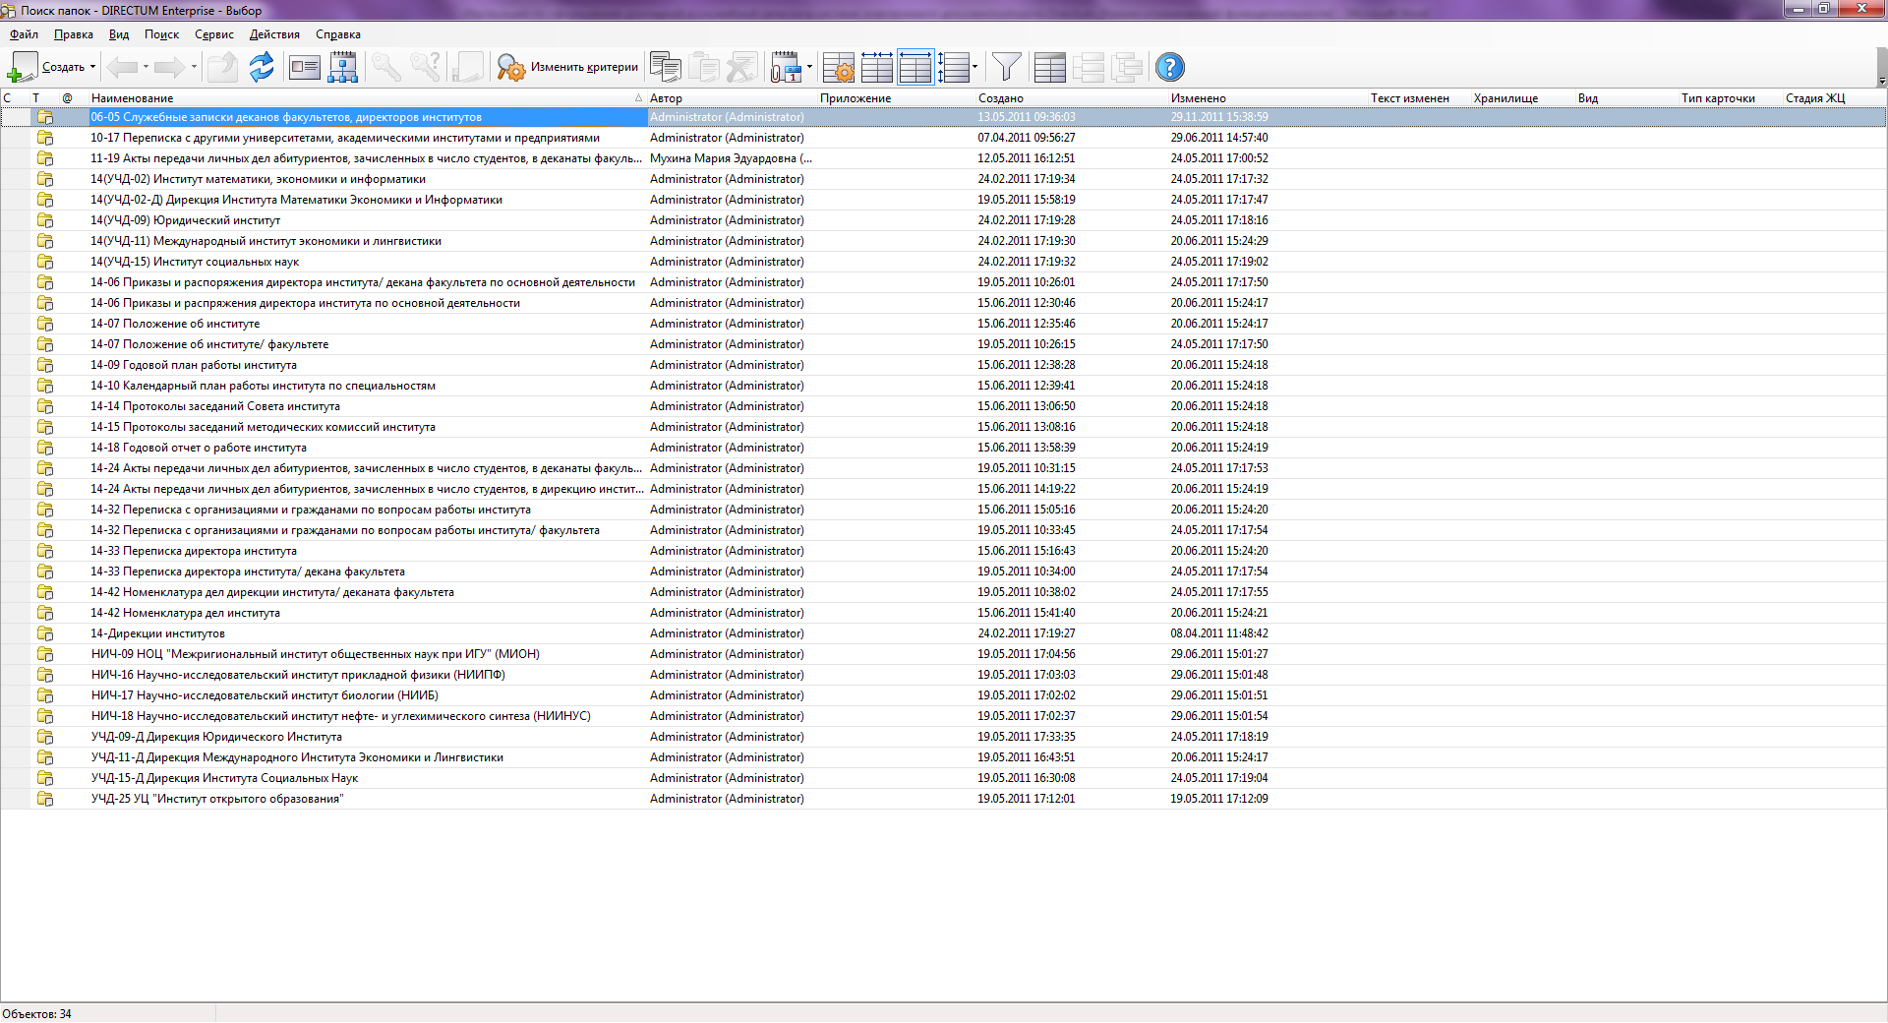Toggle the highlighted fit-to-window width button
This screenshot has height=1023, width=1888.
pos(914,67)
